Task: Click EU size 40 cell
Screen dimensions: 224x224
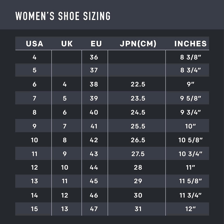Action: [94, 112]
